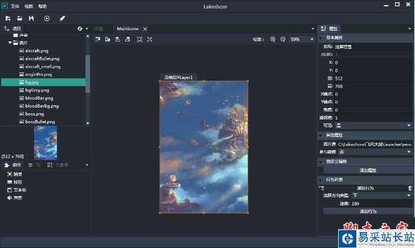
Task: Click the 添加行为 button
Action: click(367, 211)
